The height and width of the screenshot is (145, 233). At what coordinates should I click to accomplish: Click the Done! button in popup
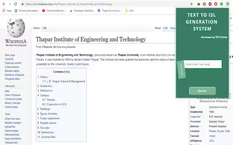pos(202,91)
